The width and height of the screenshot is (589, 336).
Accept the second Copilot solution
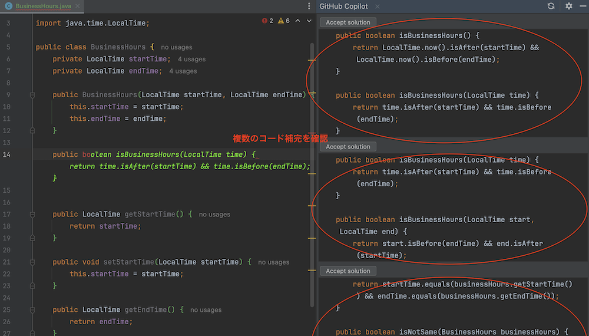click(x=348, y=147)
